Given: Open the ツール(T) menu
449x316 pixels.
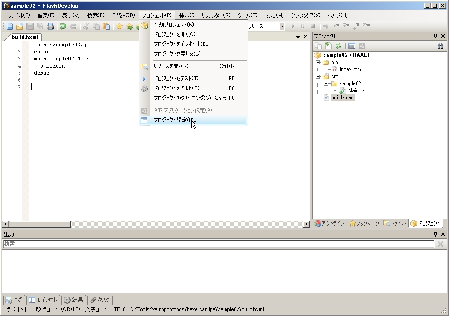Looking at the screenshot, I should click(247, 15).
